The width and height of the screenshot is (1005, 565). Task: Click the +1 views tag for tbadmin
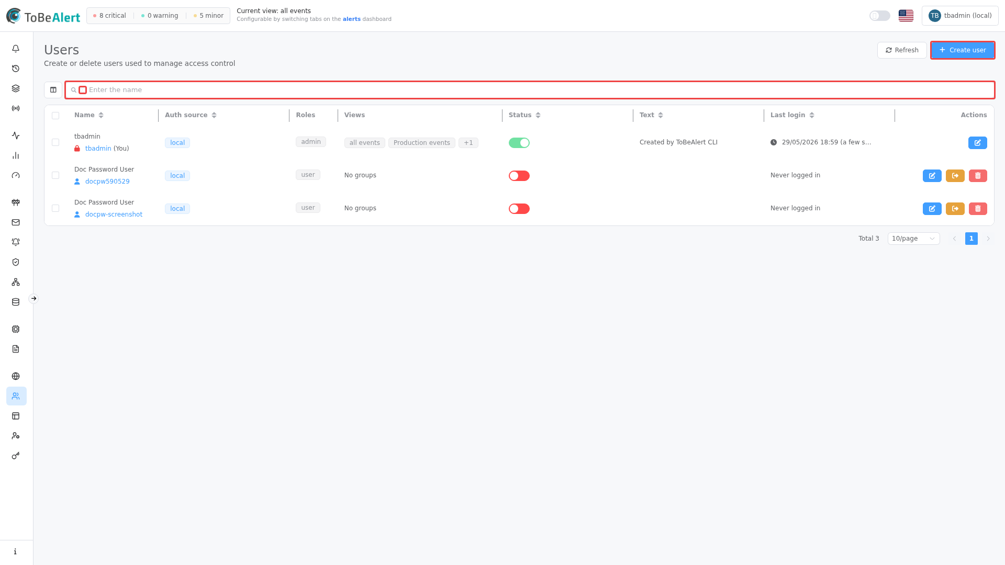(x=468, y=143)
